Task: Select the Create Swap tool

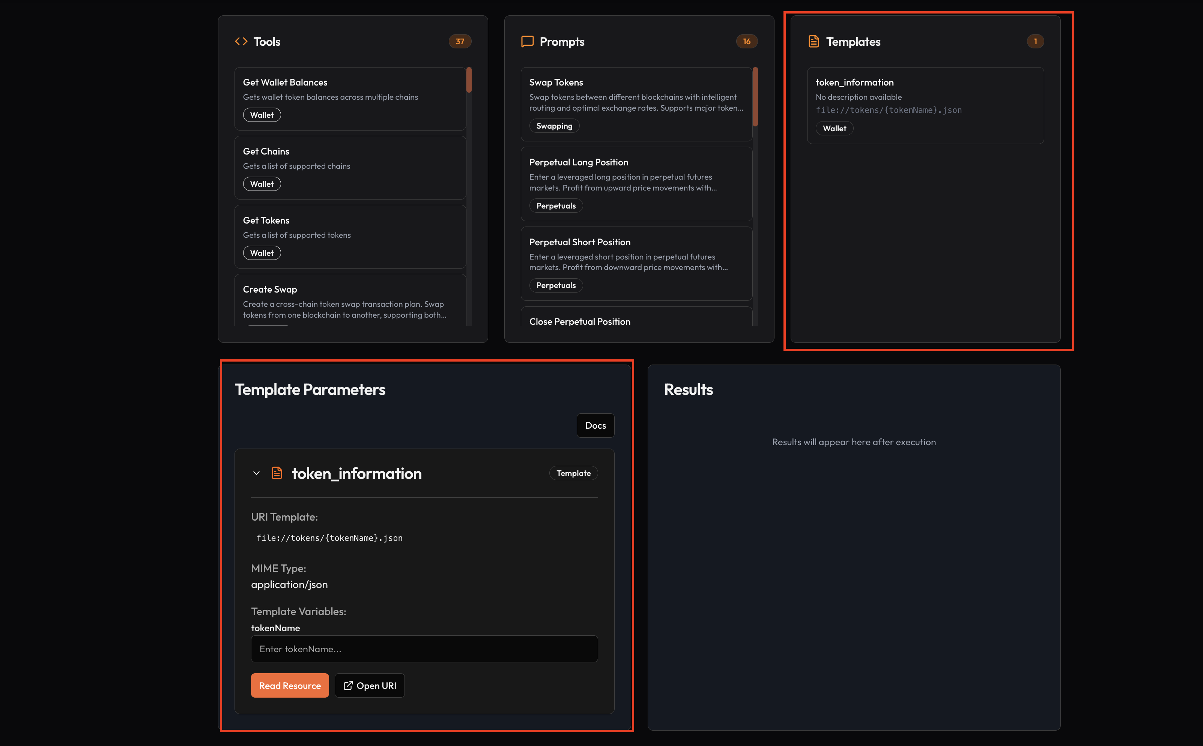Action: pos(350,300)
